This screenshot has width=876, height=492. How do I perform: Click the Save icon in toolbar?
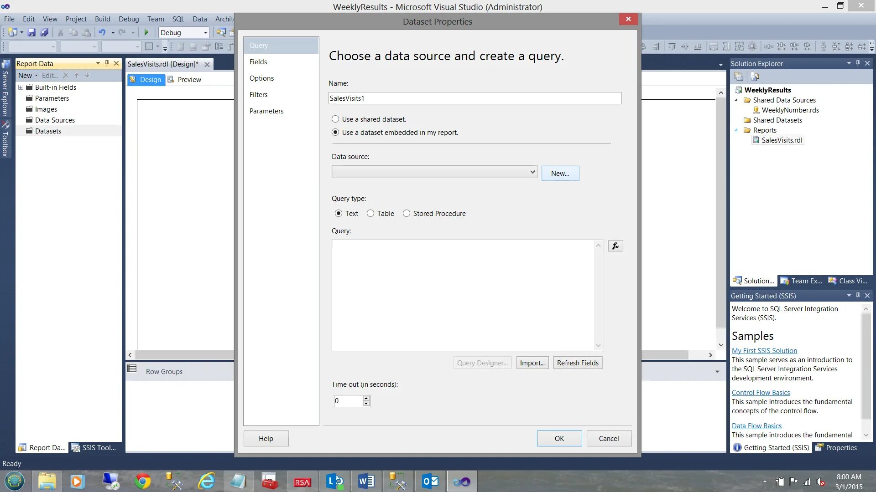31,32
